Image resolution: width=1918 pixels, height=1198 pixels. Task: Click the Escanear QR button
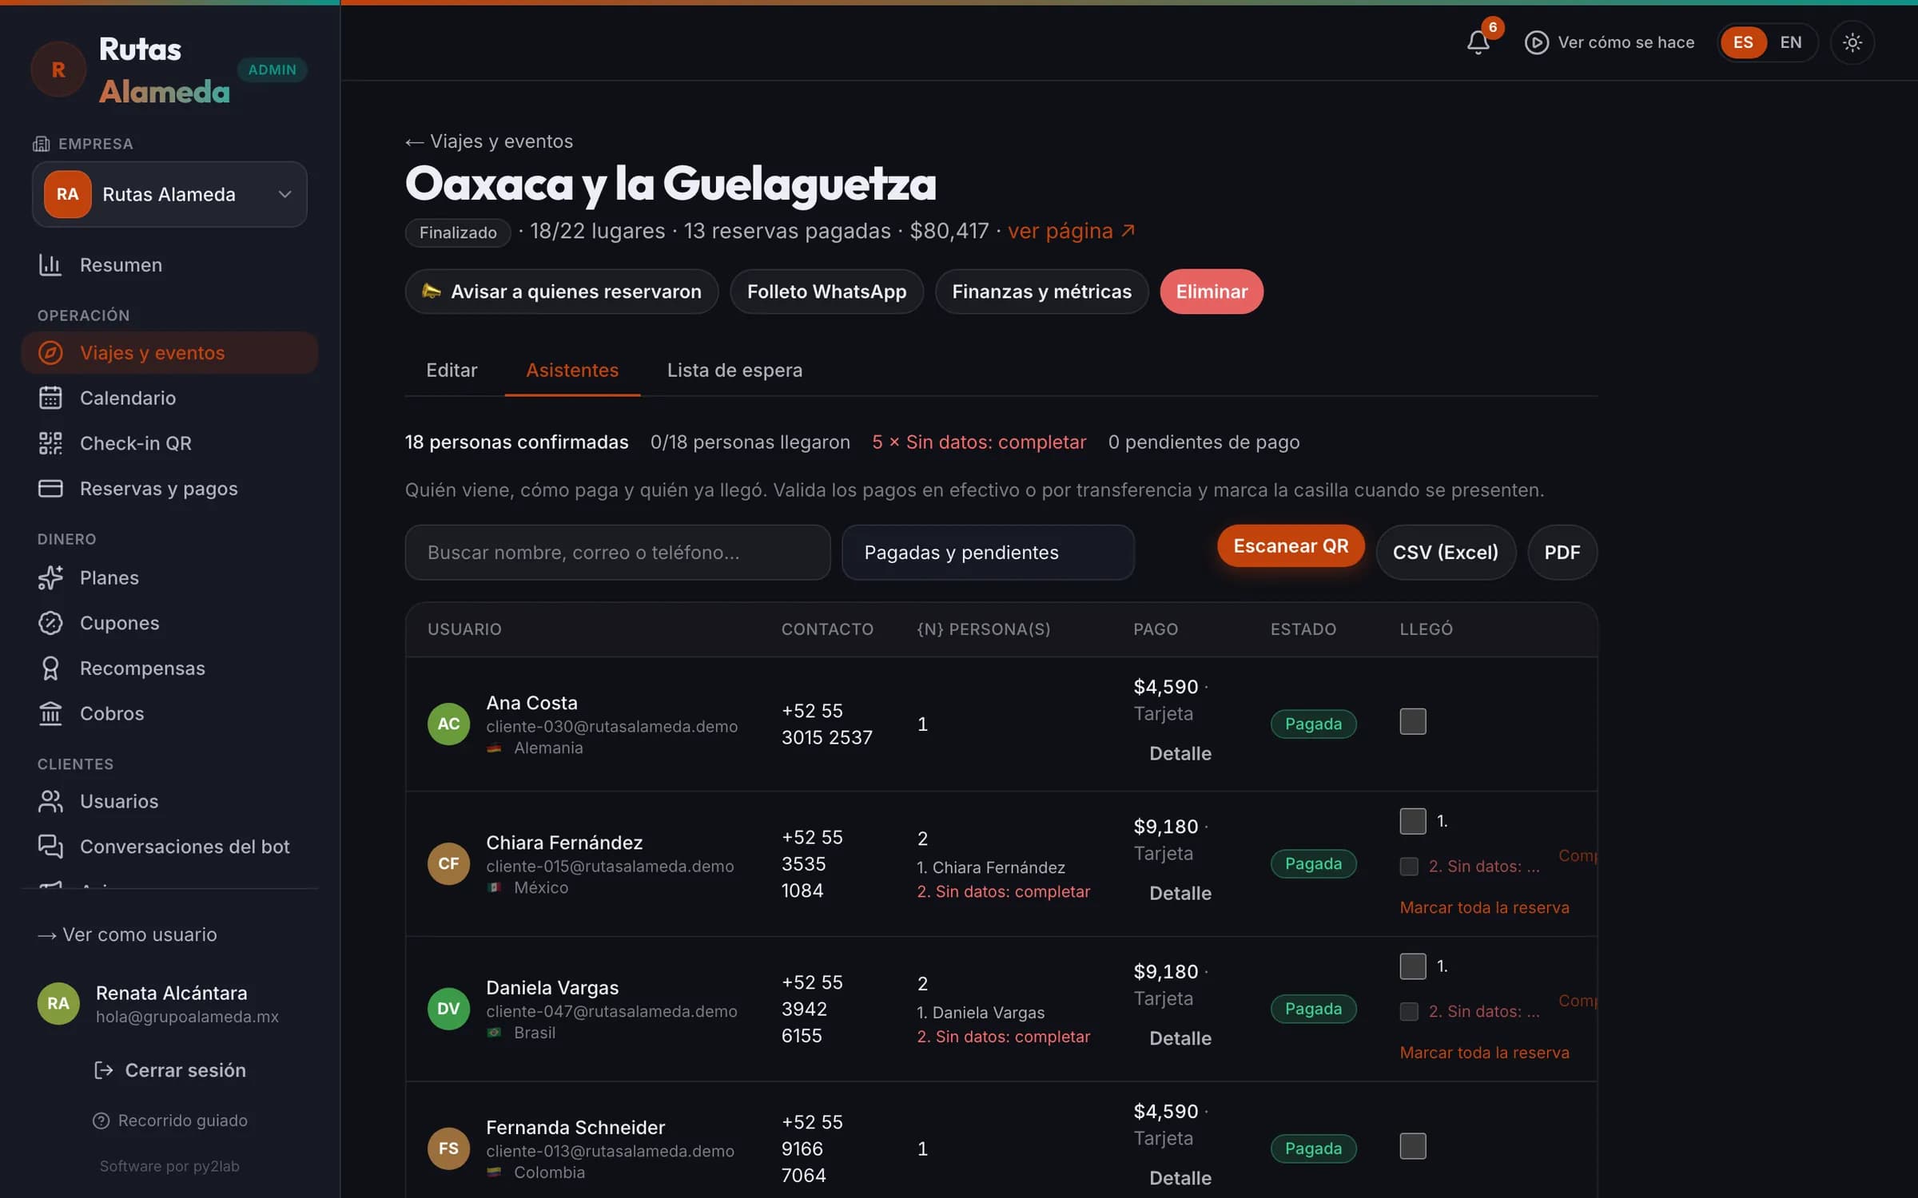coord(1291,546)
